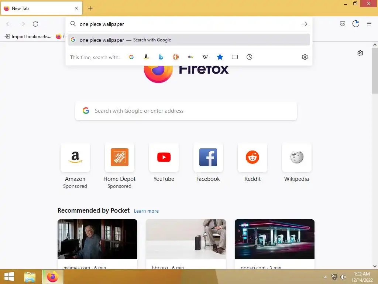
Task: Search within open Tabs icon
Action: click(x=235, y=57)
